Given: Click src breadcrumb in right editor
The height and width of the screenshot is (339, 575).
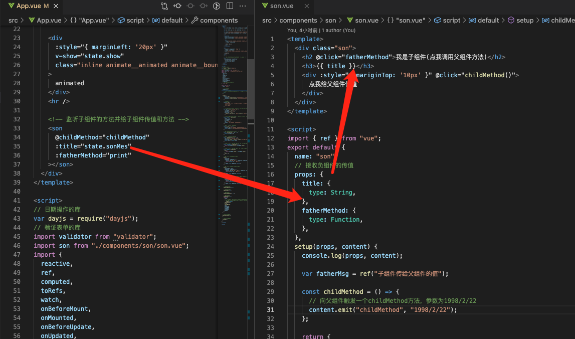Looking at the screenshot, I should 267,20.
